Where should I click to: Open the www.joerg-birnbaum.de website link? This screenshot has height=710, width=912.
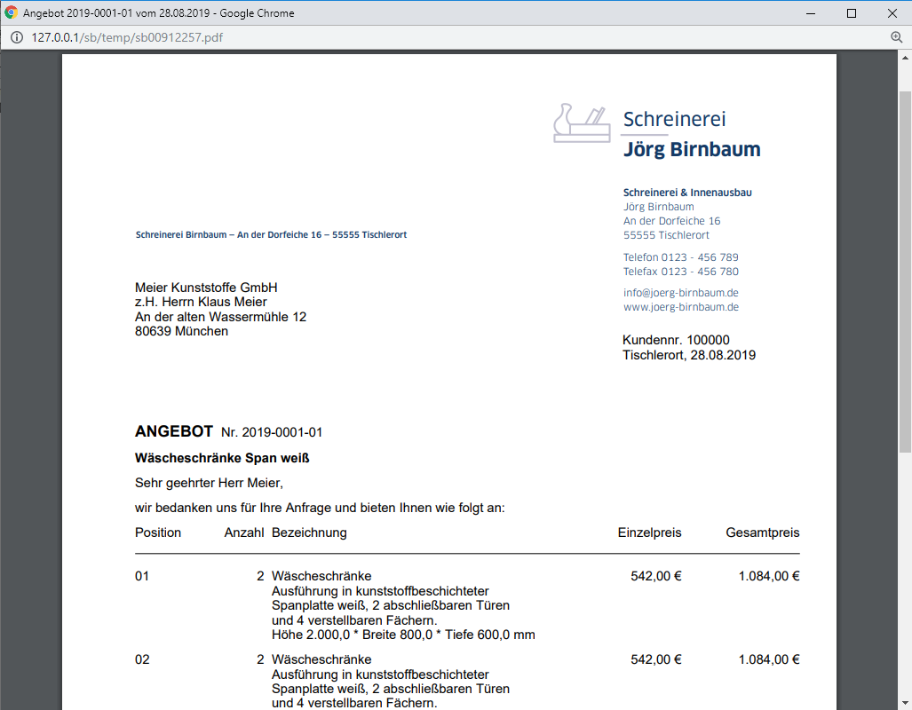coord(680,307)
